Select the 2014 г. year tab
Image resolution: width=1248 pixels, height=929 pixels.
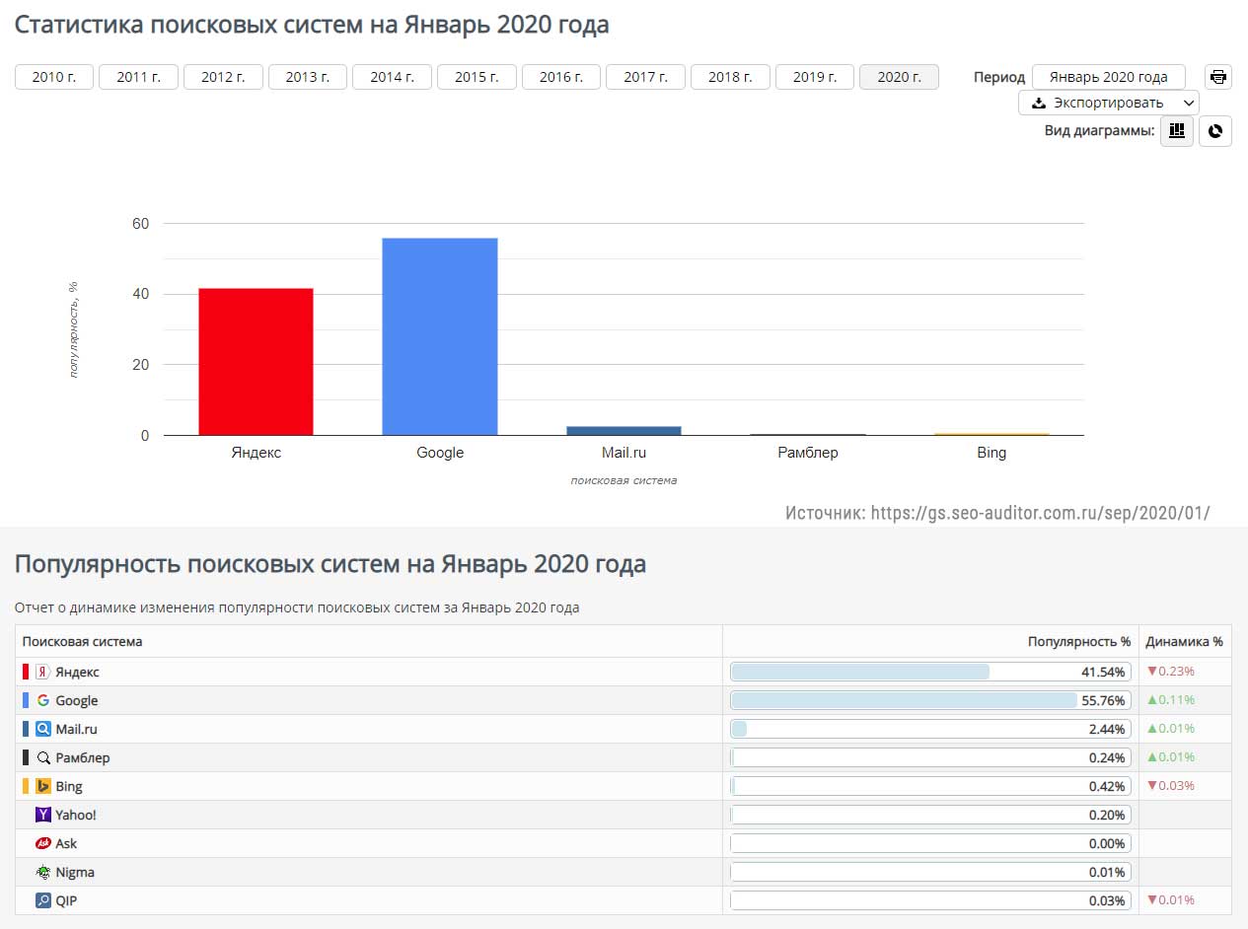click(392, 77)
